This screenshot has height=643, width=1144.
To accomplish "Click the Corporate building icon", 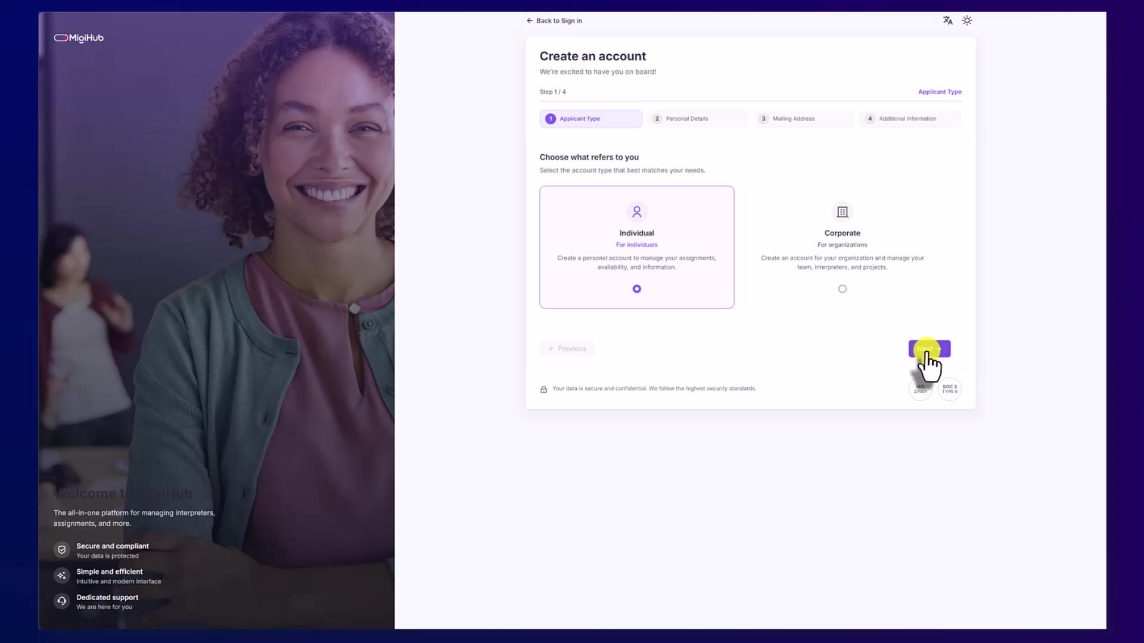I will pyautogui.click(x=842, y=211).
